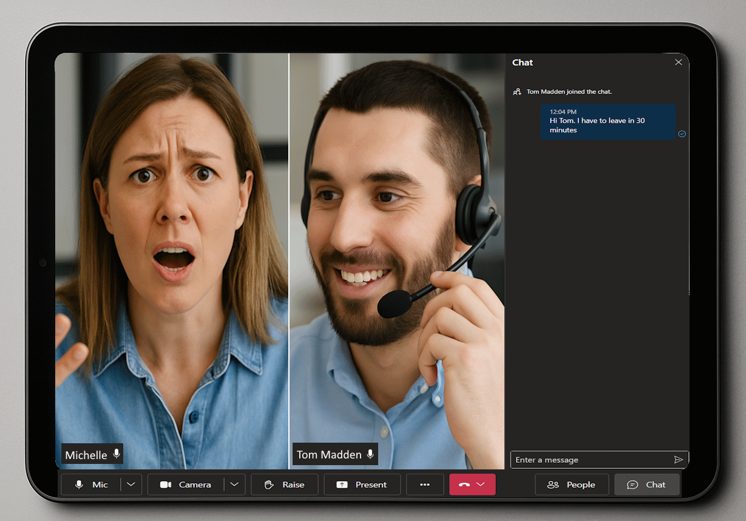The image size is (746, 521).
Task: Click the Present share screen button
Action: pyautogui.click(x=362, y=485)
